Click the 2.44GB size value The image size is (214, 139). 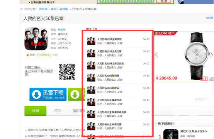(x=62, y=39)
